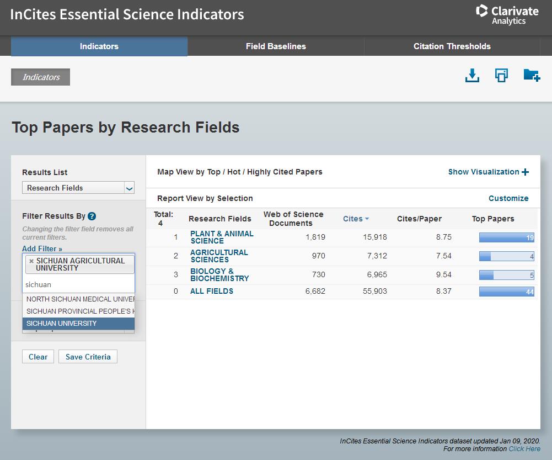
Task: Sort by Cites column descending arrow
Action: pyautogui.click(x=367, y=219)
